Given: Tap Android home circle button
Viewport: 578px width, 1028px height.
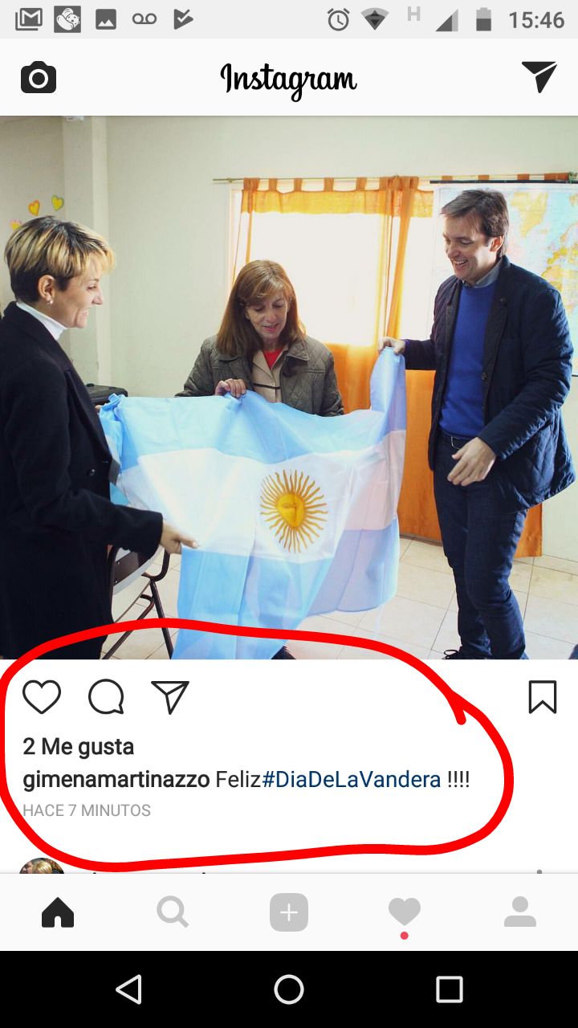Looking at the screenshot, I should 289,989.
